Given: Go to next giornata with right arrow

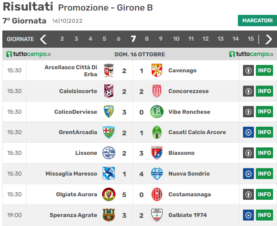Looking at the screenshot, I should (269, 39).
